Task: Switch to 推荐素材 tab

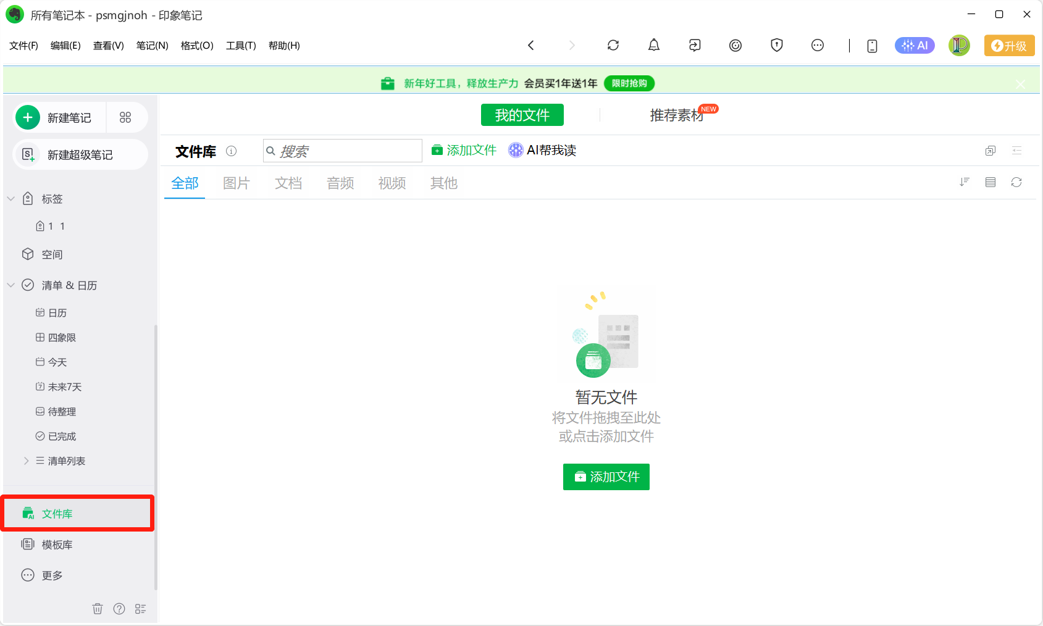Action: click(x=677, y=115)
